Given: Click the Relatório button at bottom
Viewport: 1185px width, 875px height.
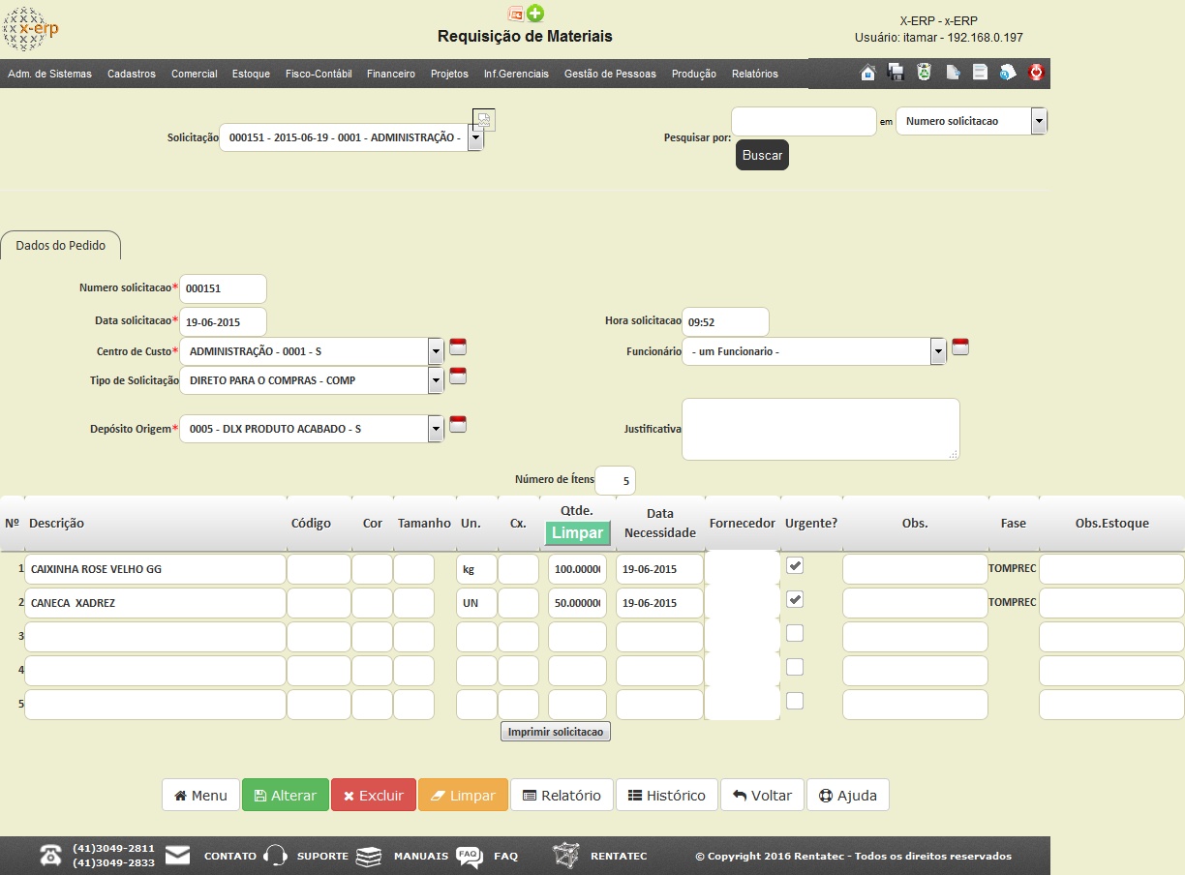Looking at the screenshot, I should 562,795.
